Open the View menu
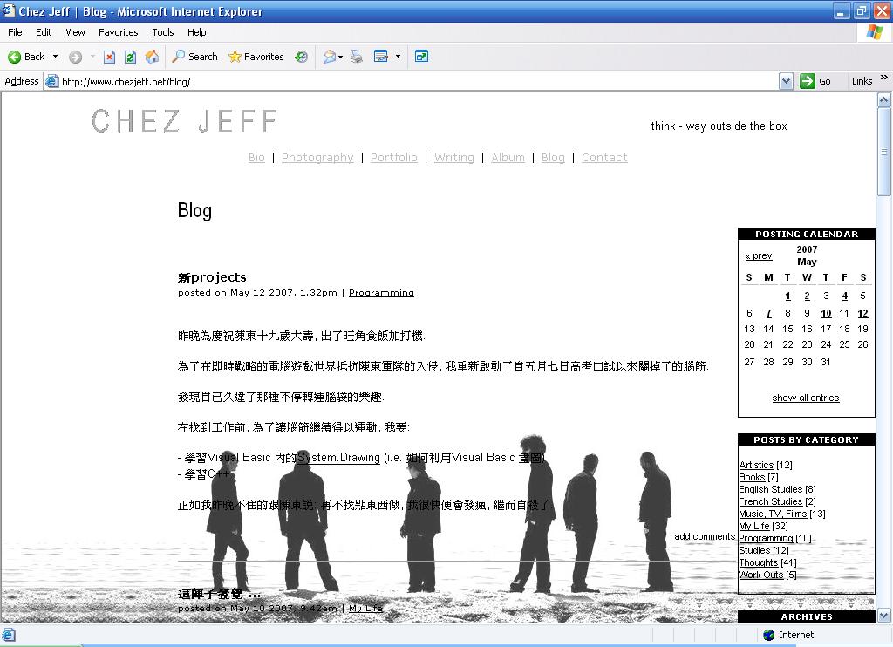 pyautogui.click(x=75, y=32)
